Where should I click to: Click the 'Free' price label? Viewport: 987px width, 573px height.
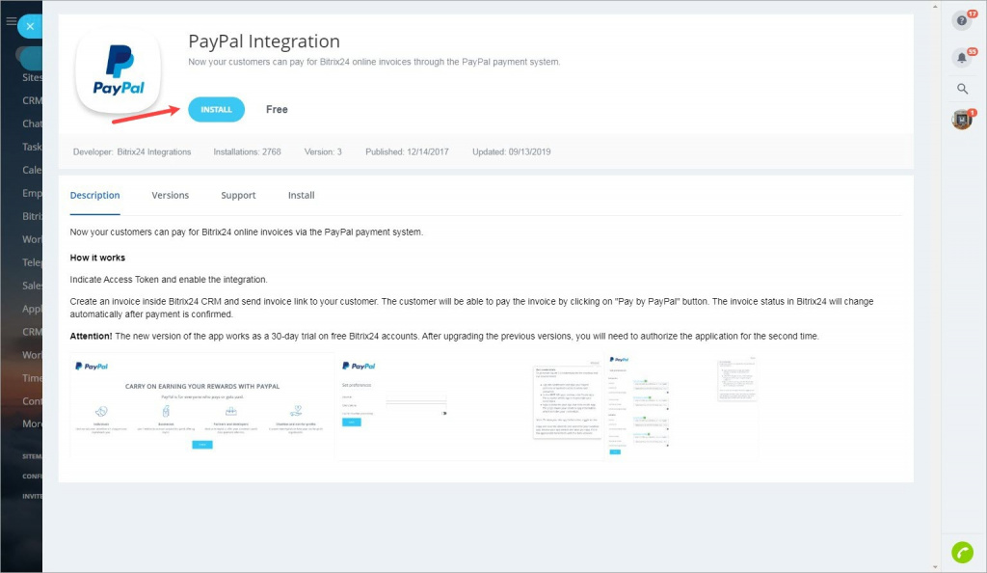[x=277, y=110]
